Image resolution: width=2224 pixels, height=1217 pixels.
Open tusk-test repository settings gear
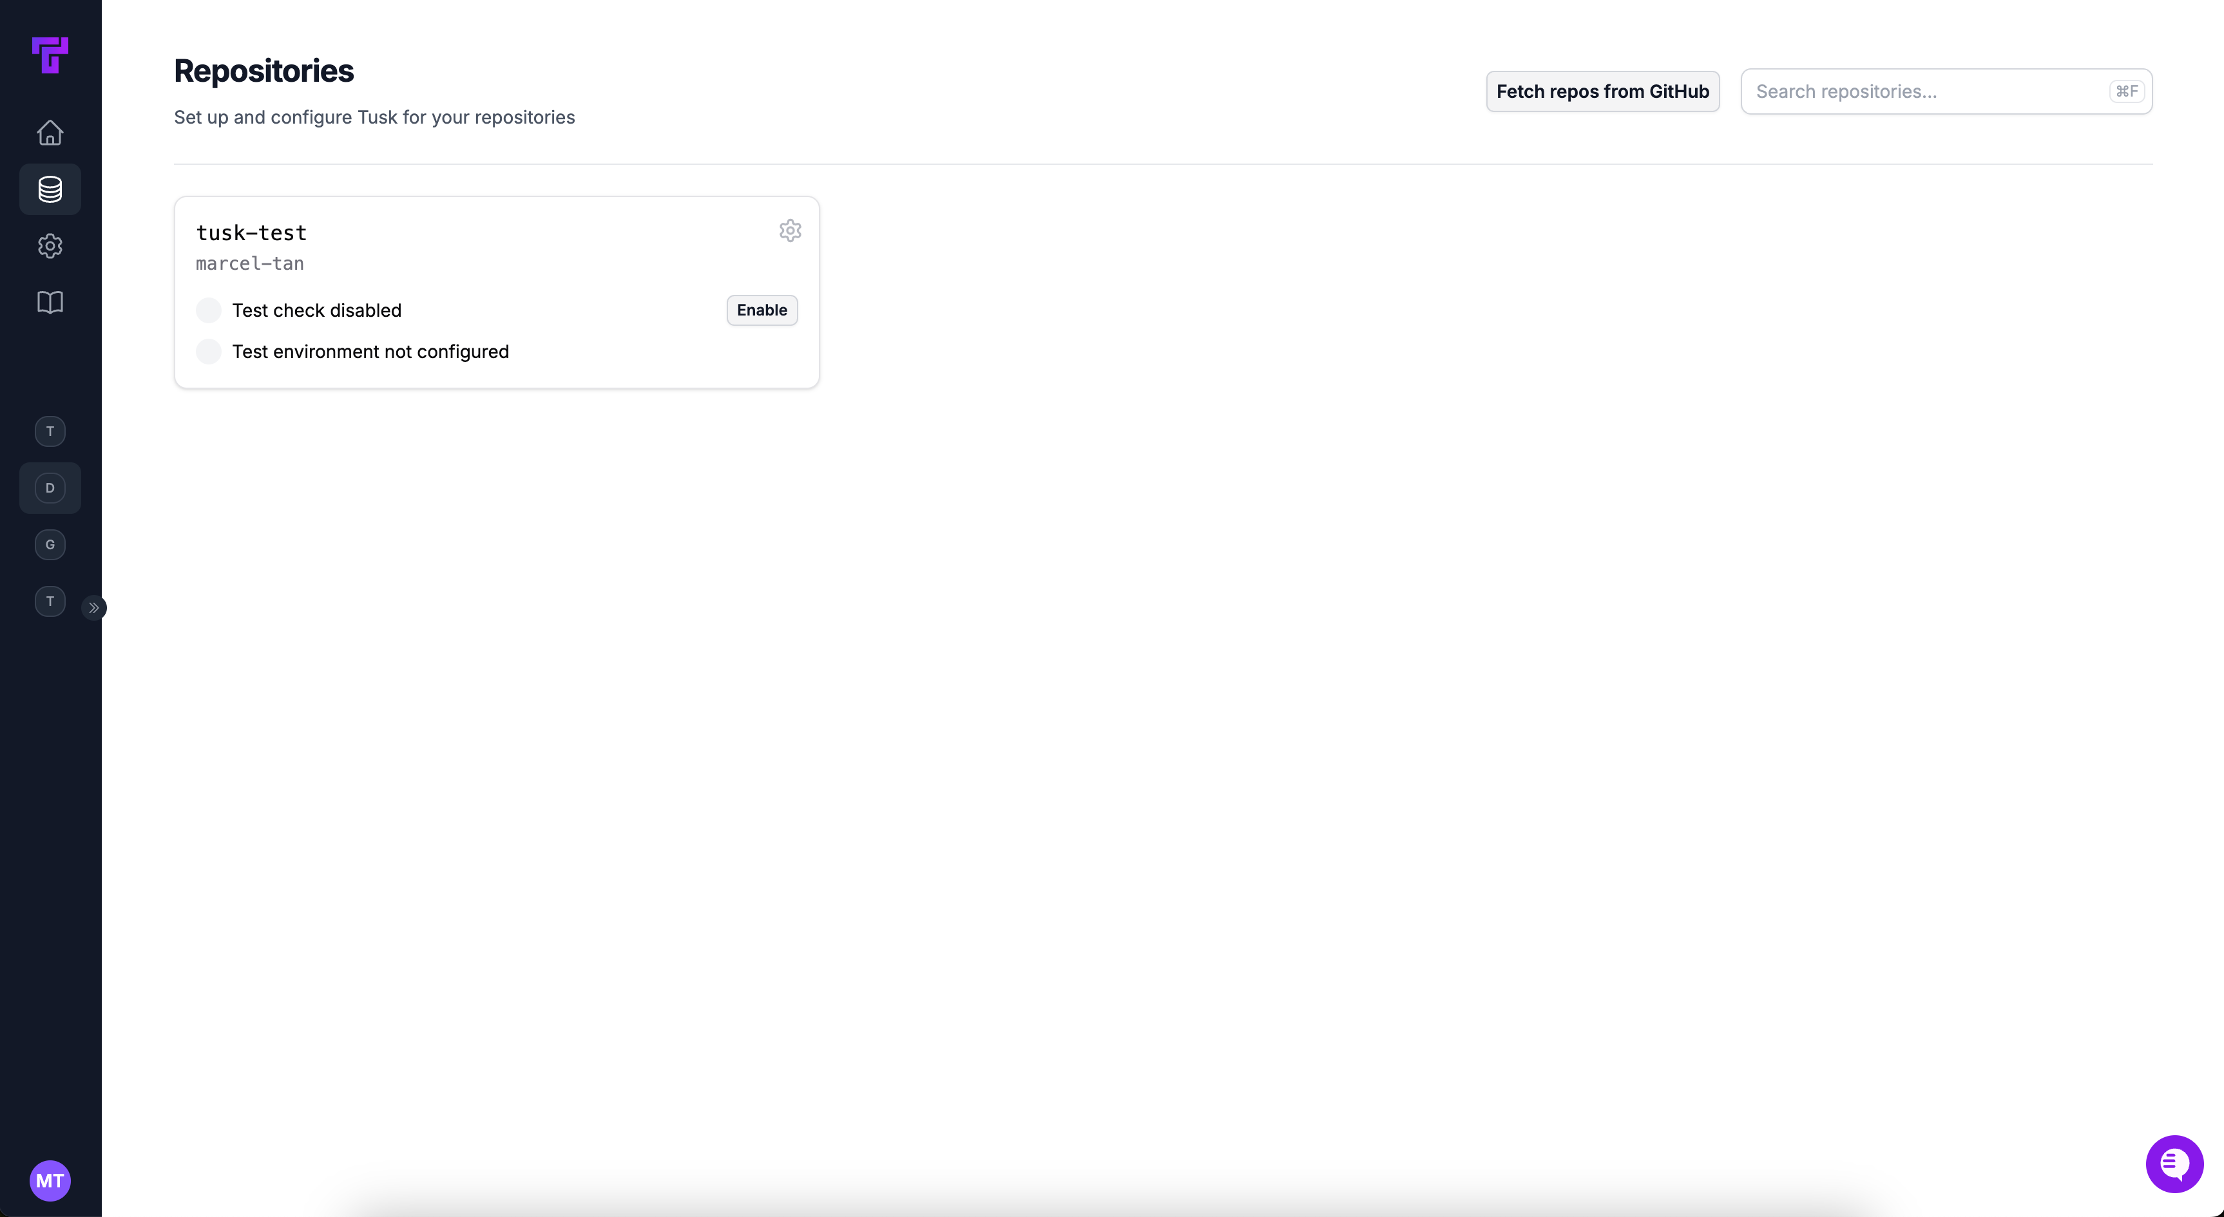(x=790, y=231)
